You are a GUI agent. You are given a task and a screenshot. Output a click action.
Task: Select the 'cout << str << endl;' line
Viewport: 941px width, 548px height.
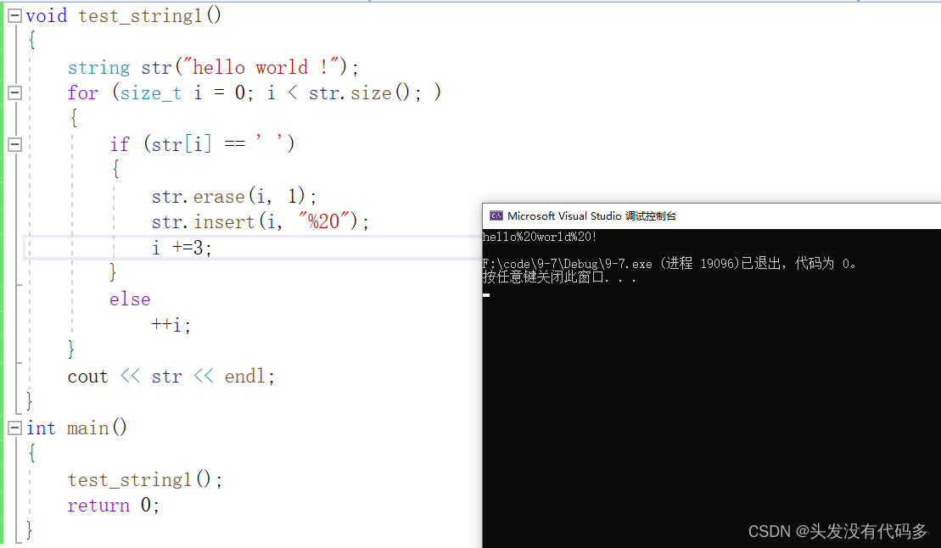click(x=170, y=376)
